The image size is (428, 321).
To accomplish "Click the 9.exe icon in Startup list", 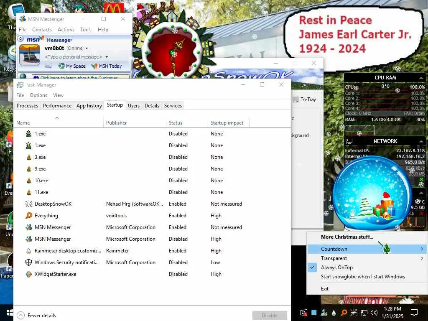I will coord(29,169).
